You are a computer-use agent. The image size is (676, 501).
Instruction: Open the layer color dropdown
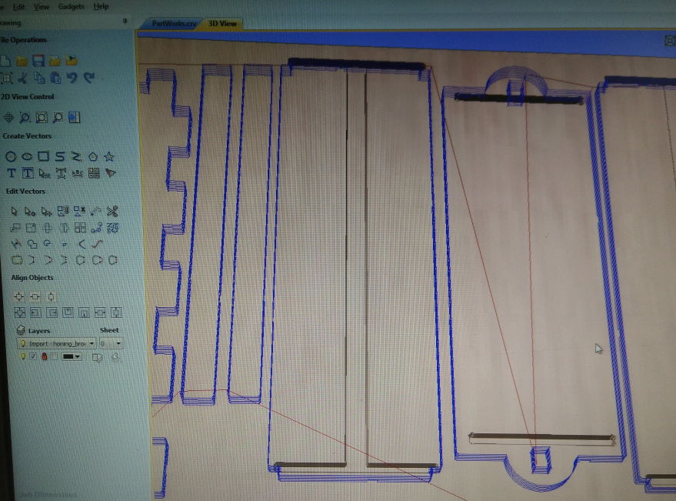(72, 356)
